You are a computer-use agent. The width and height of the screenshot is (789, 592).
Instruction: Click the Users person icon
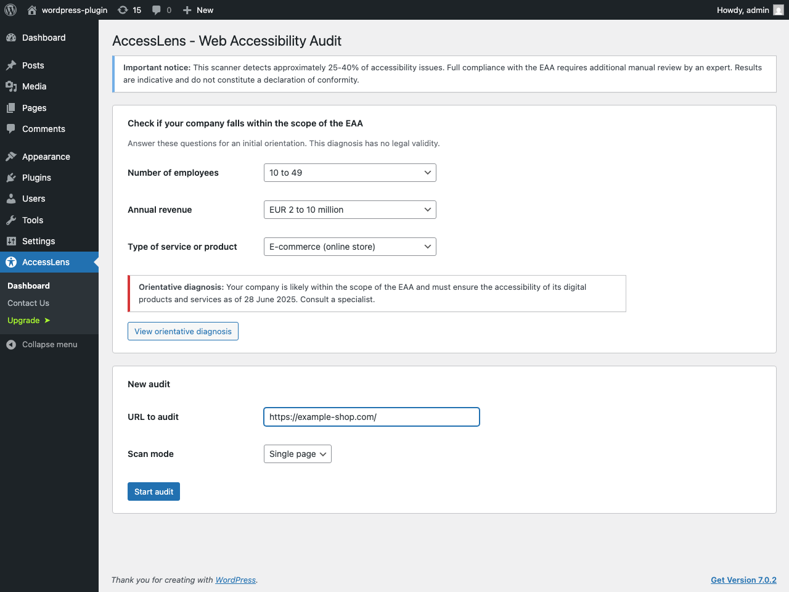(x=11, y=199)
